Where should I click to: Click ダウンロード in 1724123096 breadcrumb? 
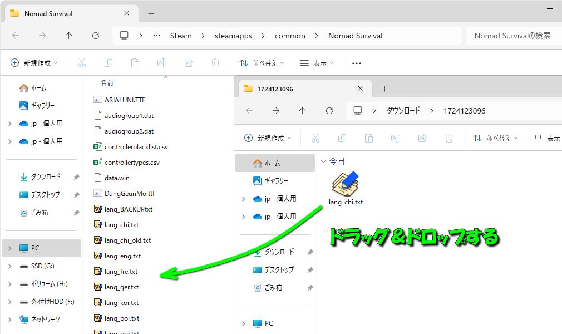point(403,111)
